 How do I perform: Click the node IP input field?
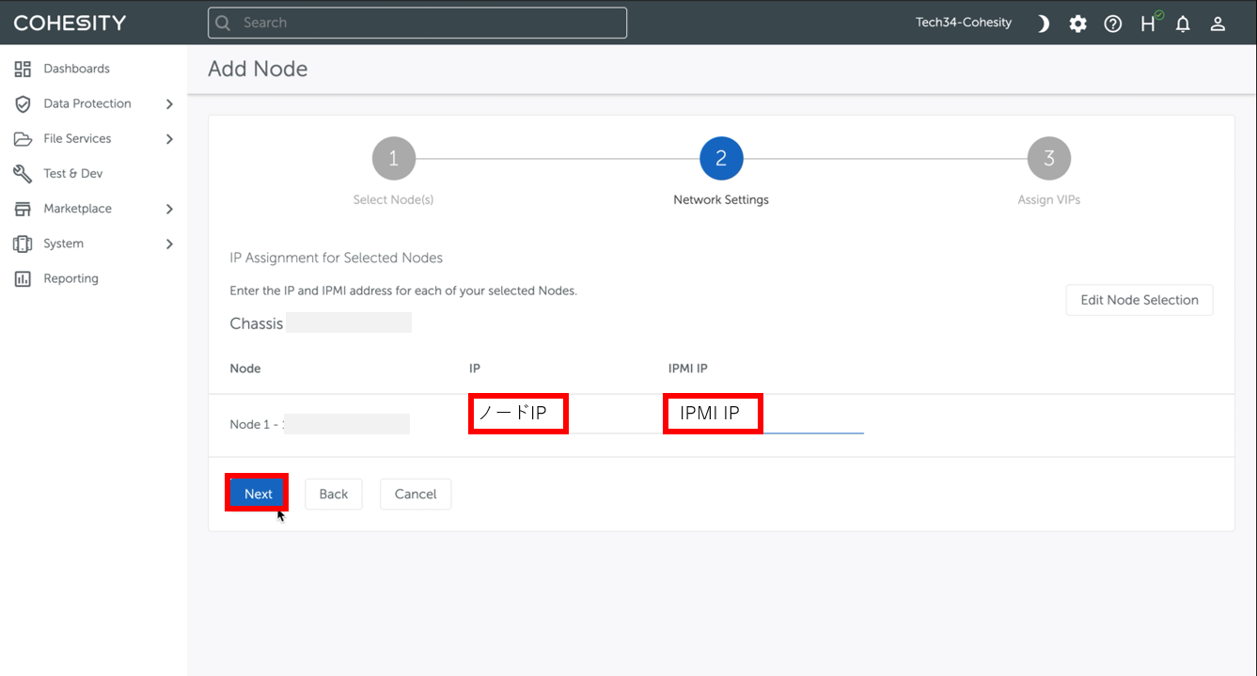[564, 415]
